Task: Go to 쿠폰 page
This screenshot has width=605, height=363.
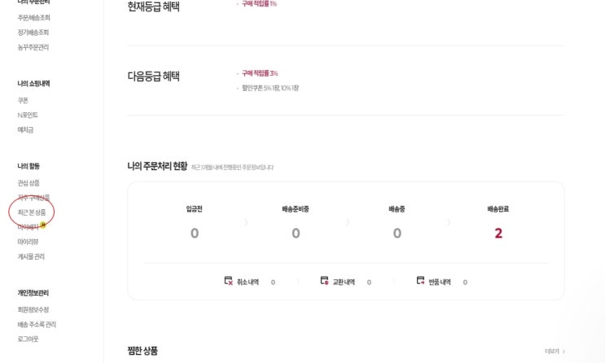Action: 23,100
